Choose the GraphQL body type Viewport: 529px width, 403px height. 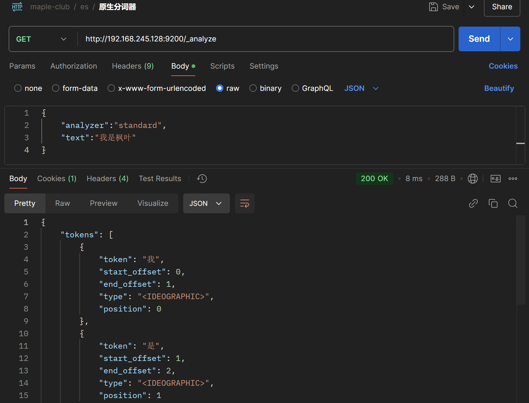tap(295, 88)
